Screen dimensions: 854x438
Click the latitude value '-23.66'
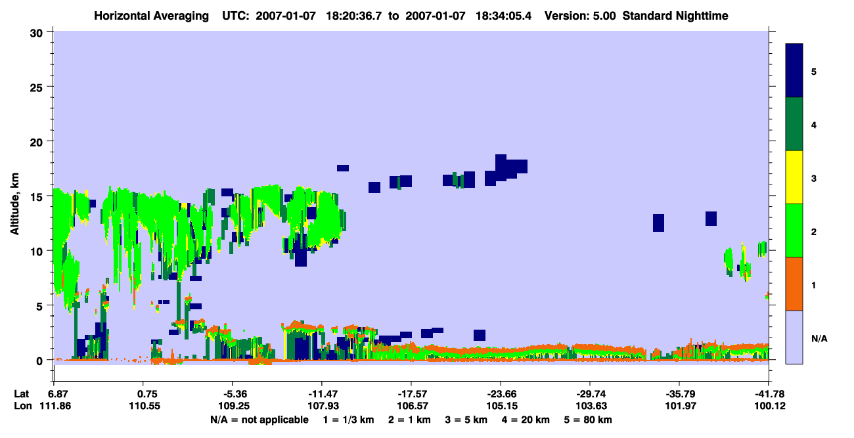500,394
